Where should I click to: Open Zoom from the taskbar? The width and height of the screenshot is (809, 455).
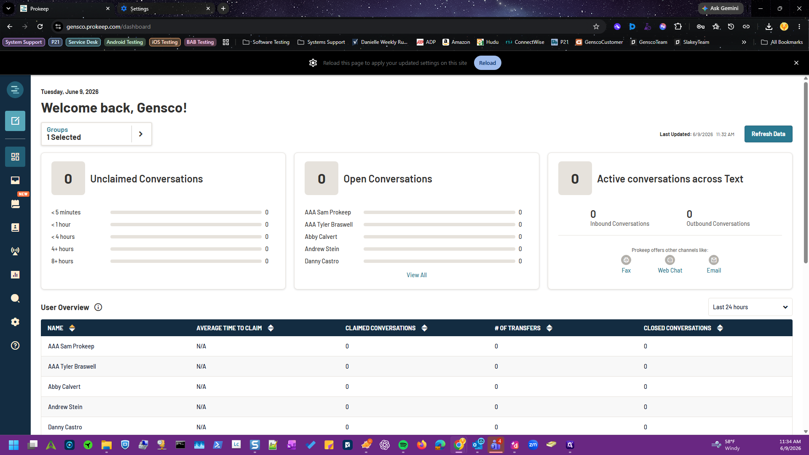coord(533,445)
